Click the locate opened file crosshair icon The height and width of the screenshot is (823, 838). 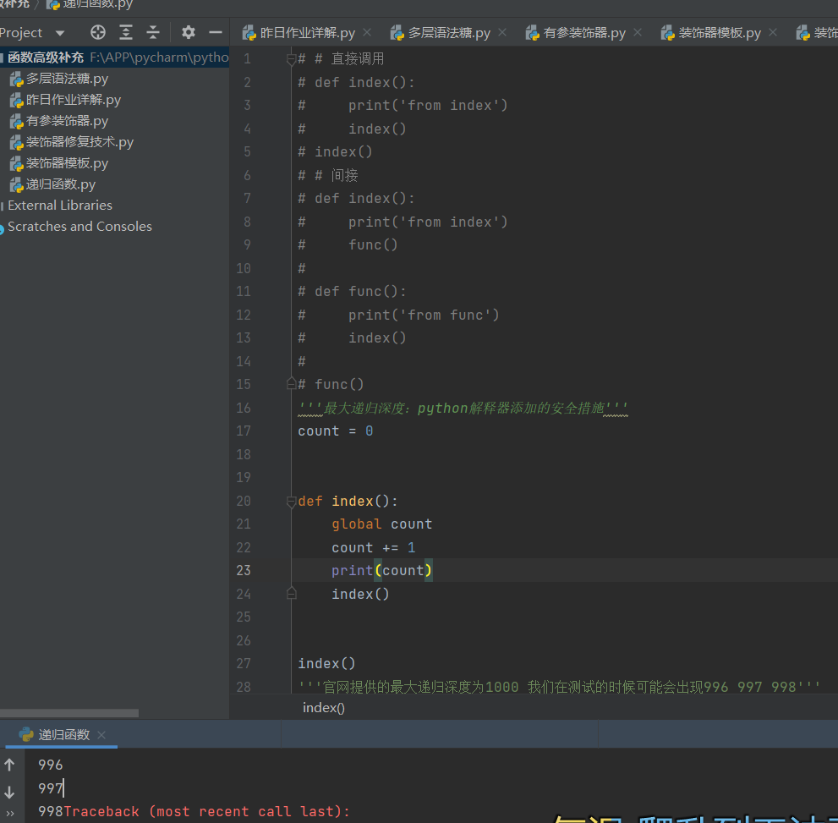tap(98, 32)
